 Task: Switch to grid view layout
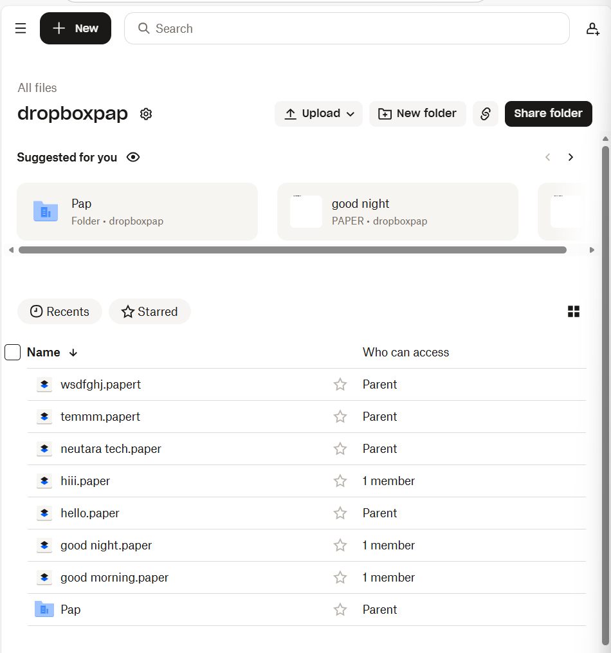573,311
